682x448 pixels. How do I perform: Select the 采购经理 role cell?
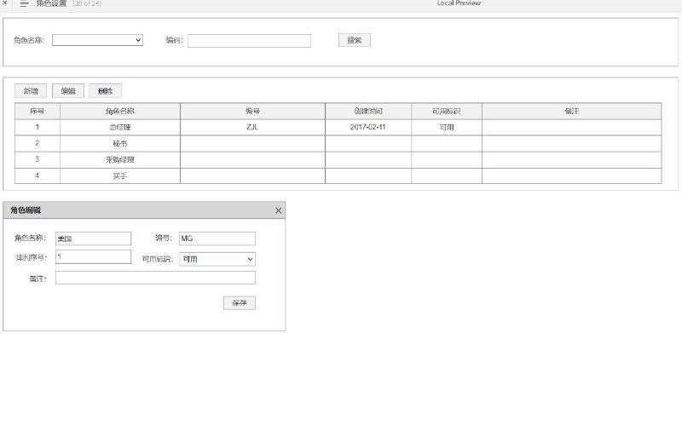(x=120, y=160)
